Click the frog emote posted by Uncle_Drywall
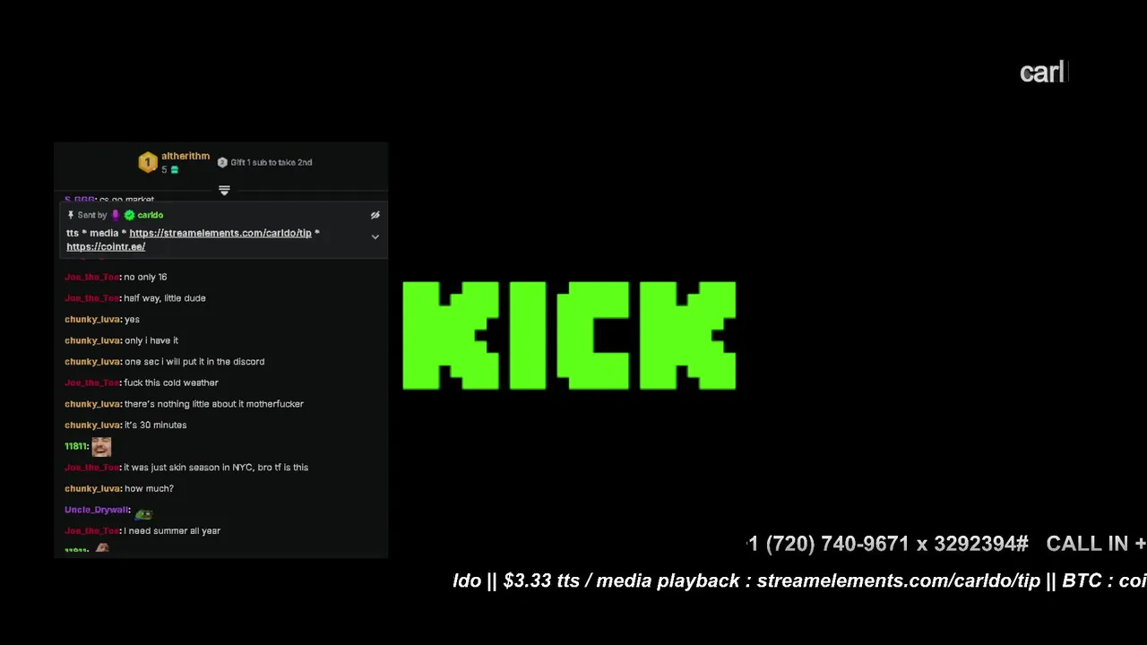This screenshot has width=1147, height=645. pos(143,513)
